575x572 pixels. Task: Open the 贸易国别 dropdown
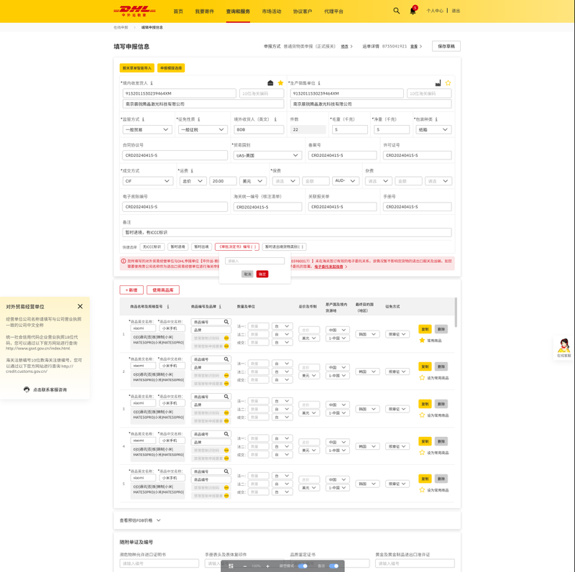coord(267,155)
